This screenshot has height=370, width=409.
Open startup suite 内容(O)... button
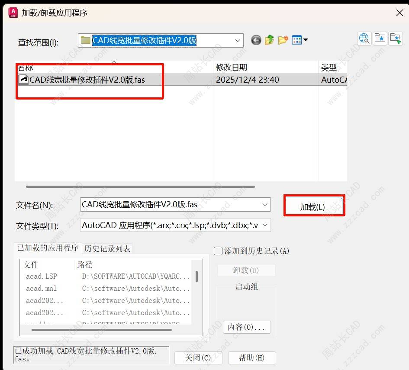click(246, 327)
